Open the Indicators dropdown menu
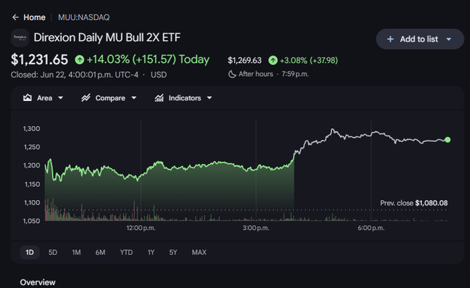The image size is (470, 288). [x=183, y=98]
